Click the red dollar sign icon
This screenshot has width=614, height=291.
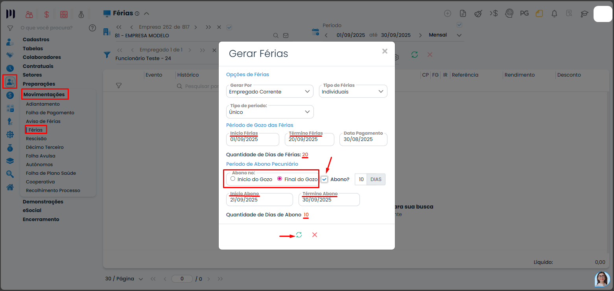46,14
